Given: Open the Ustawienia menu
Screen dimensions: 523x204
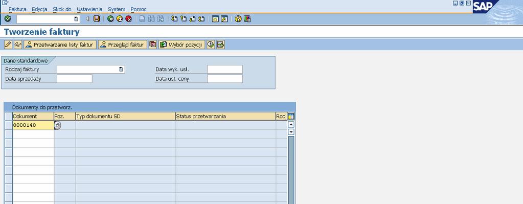Looking at the screenshot, I should [x=89, y=9].
